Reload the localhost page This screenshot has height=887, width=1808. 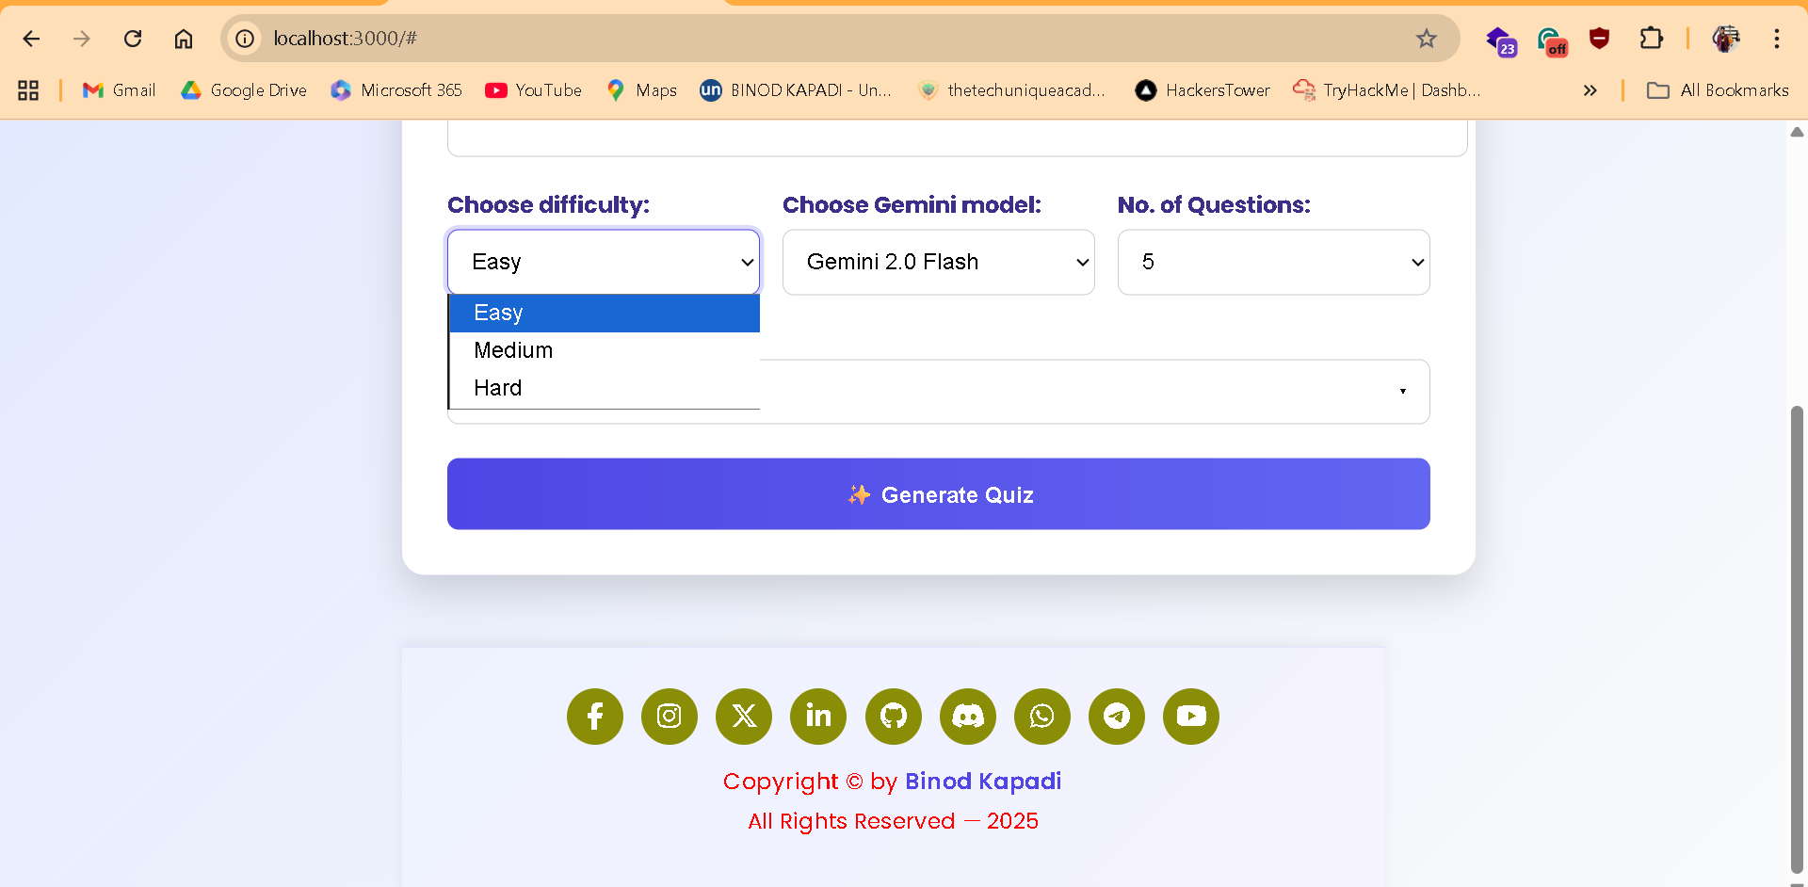[x=133, y=39]
